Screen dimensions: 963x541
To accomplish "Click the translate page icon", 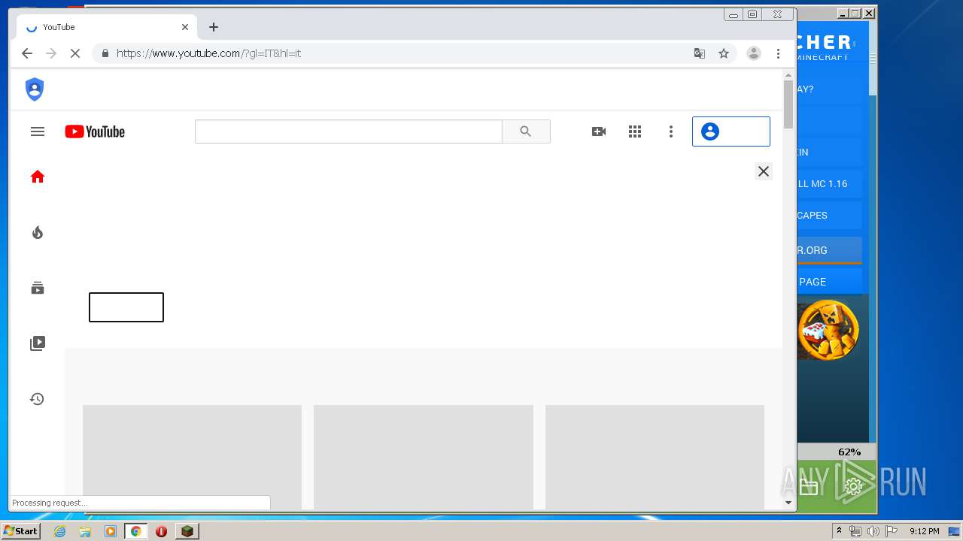I will click(700, 53).
